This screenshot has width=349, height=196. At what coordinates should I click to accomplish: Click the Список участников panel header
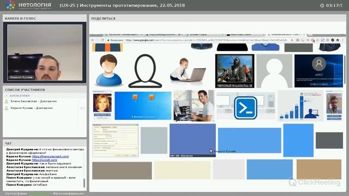pos(45,90)
